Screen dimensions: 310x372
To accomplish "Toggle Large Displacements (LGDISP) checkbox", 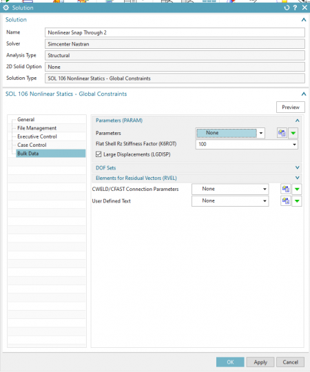I will tap(99, 154).
